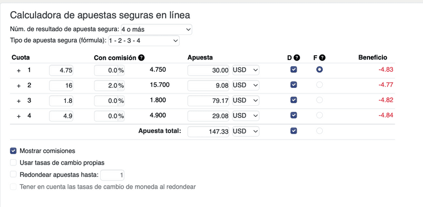This screenshot has height=207, width=423.
Task: Open the Tipo de apuesta segura dropdown
Action: (x=144, y=41)
